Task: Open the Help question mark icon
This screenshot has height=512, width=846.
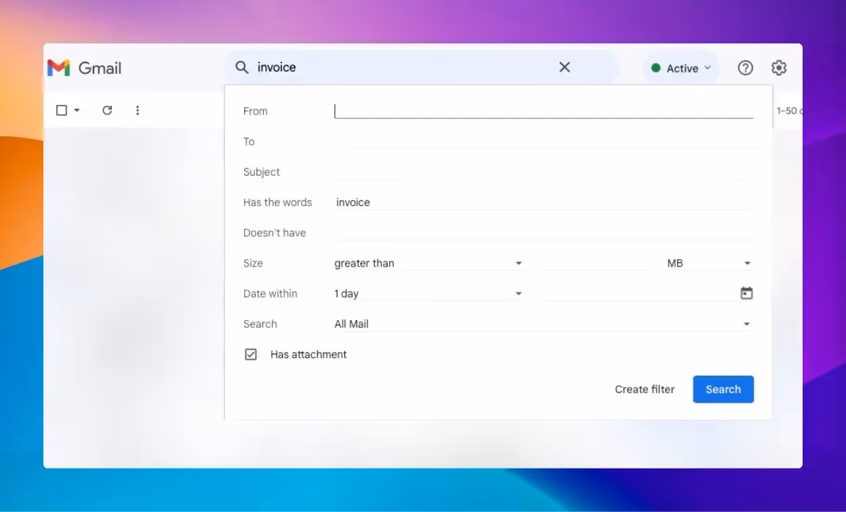Action: point(746,68)
